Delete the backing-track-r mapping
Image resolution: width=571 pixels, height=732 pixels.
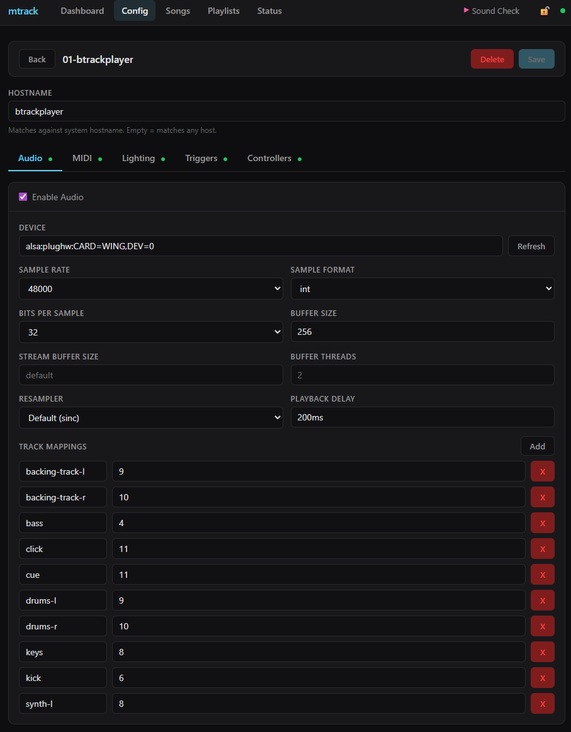tap(542, 497)
